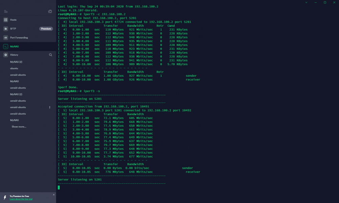Screen dimensions: 339x203
Task: Search history with the magnifier icon
Action: click(51, 55)
